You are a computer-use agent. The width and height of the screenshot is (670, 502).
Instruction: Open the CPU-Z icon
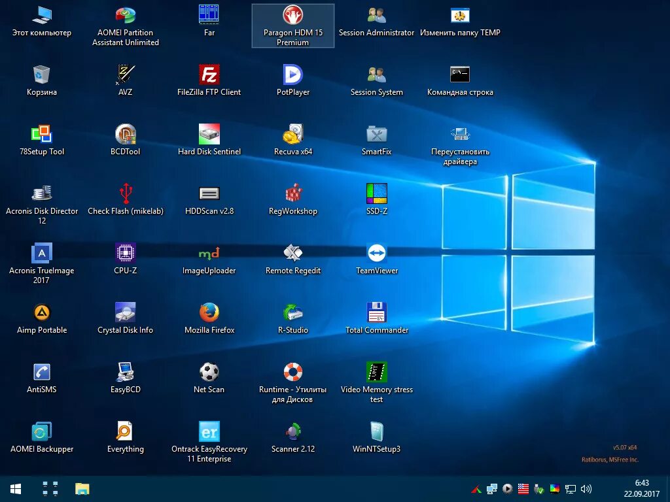[x=125, y=259]
